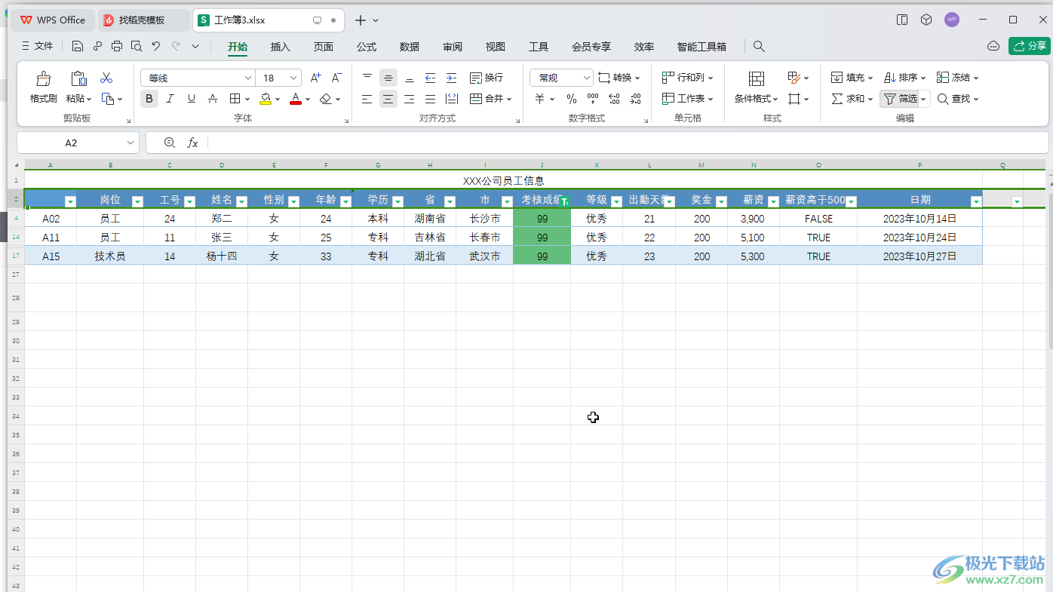Click the yellow fill color button
Viewport: 1053px width, 592px height.
[266, 99]
